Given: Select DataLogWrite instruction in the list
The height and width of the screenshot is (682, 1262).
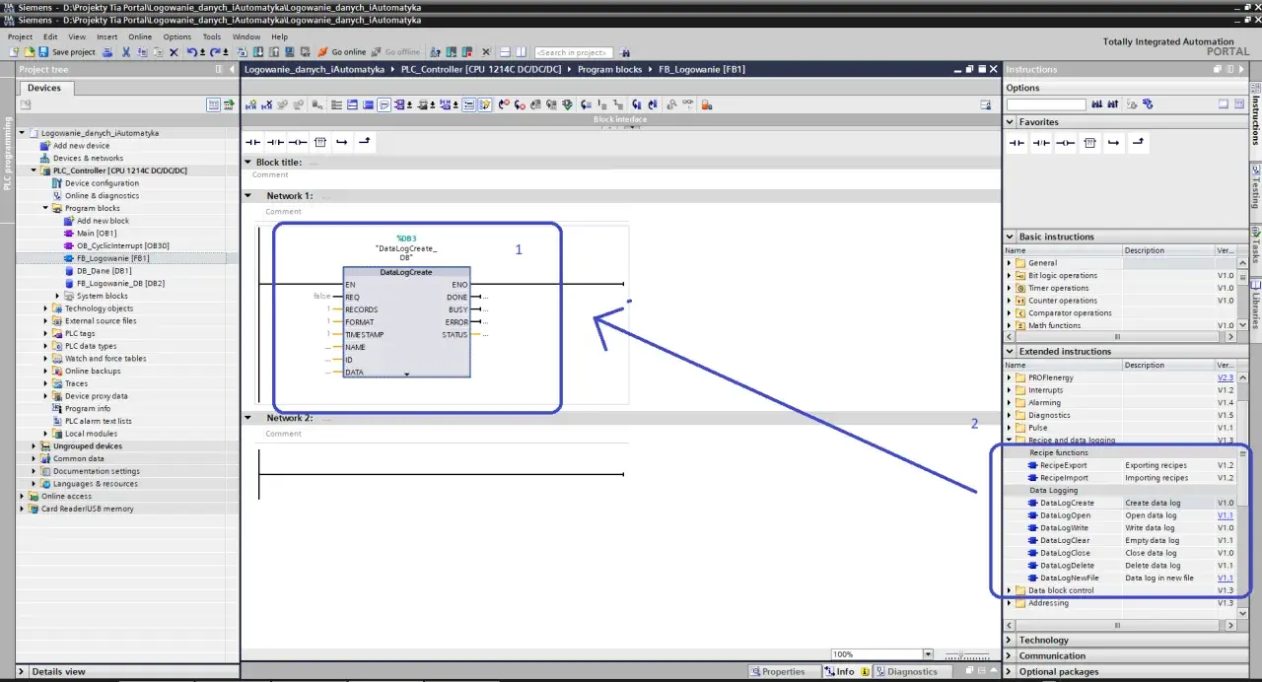Looking at the screenshot, I should 1065,527.
